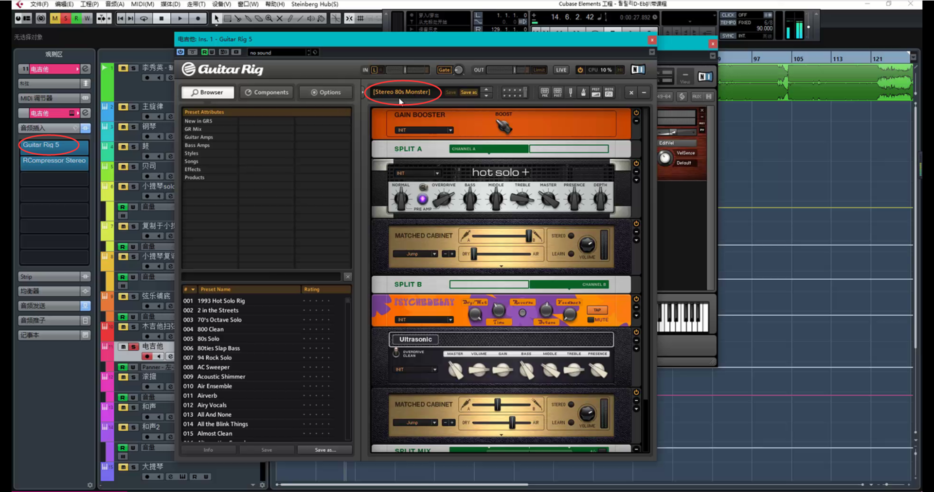Select the Draw pencil tool

(x=290, y=18)
